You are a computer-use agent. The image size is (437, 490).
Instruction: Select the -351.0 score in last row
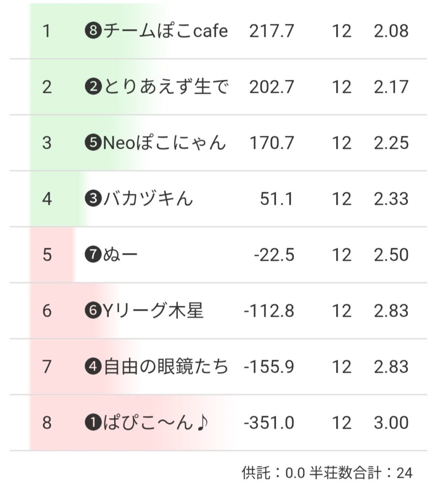click(269, 423)
